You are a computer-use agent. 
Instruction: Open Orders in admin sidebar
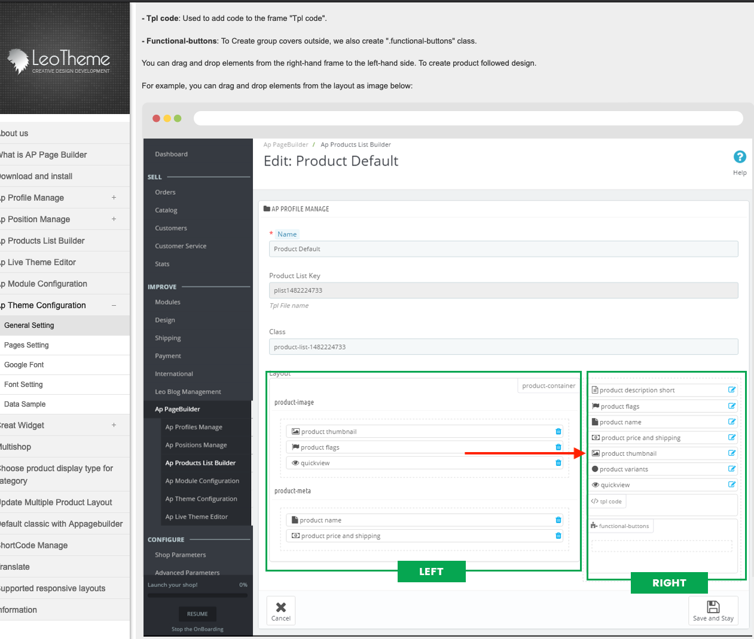(x=165, y=192)
